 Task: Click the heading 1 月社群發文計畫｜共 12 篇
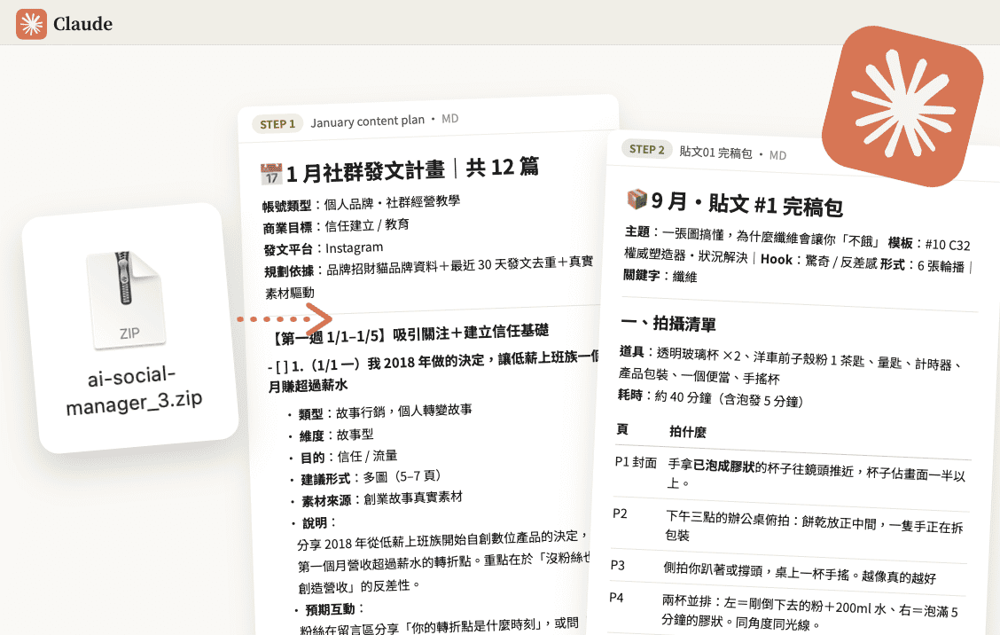pos(412,169)
